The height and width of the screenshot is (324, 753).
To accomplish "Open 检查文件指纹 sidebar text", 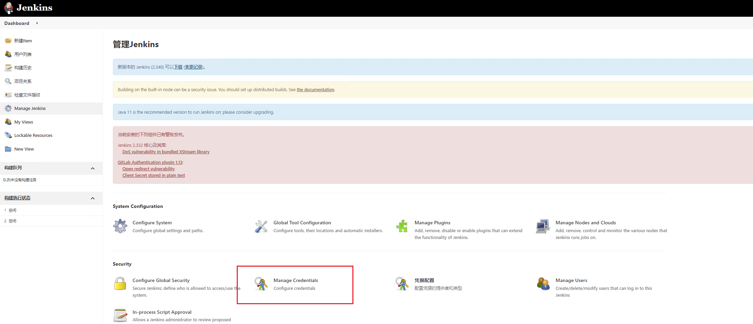I will pyautogui.click(x=27, y=95).
